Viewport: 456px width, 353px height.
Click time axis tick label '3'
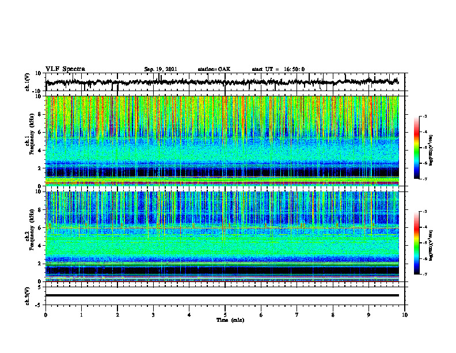(153, 315)
